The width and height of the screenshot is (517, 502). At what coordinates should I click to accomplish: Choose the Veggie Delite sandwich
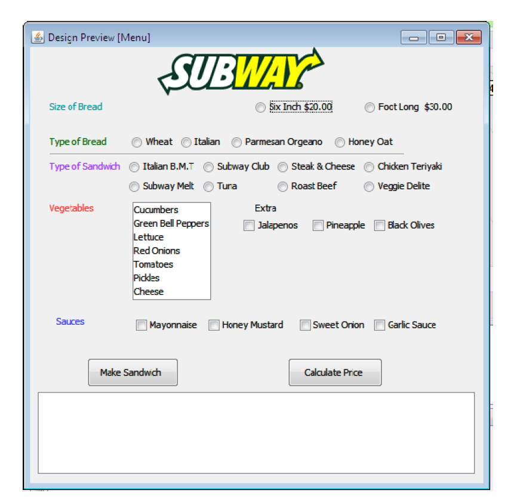point(369,187)
